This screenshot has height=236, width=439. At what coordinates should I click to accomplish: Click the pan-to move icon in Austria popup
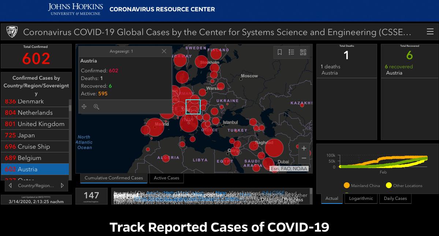click(84, 107)
